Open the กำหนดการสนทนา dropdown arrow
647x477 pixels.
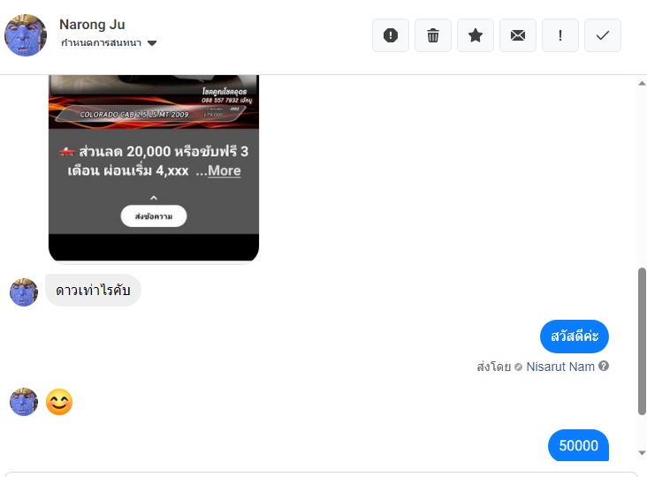coord(152,43)
